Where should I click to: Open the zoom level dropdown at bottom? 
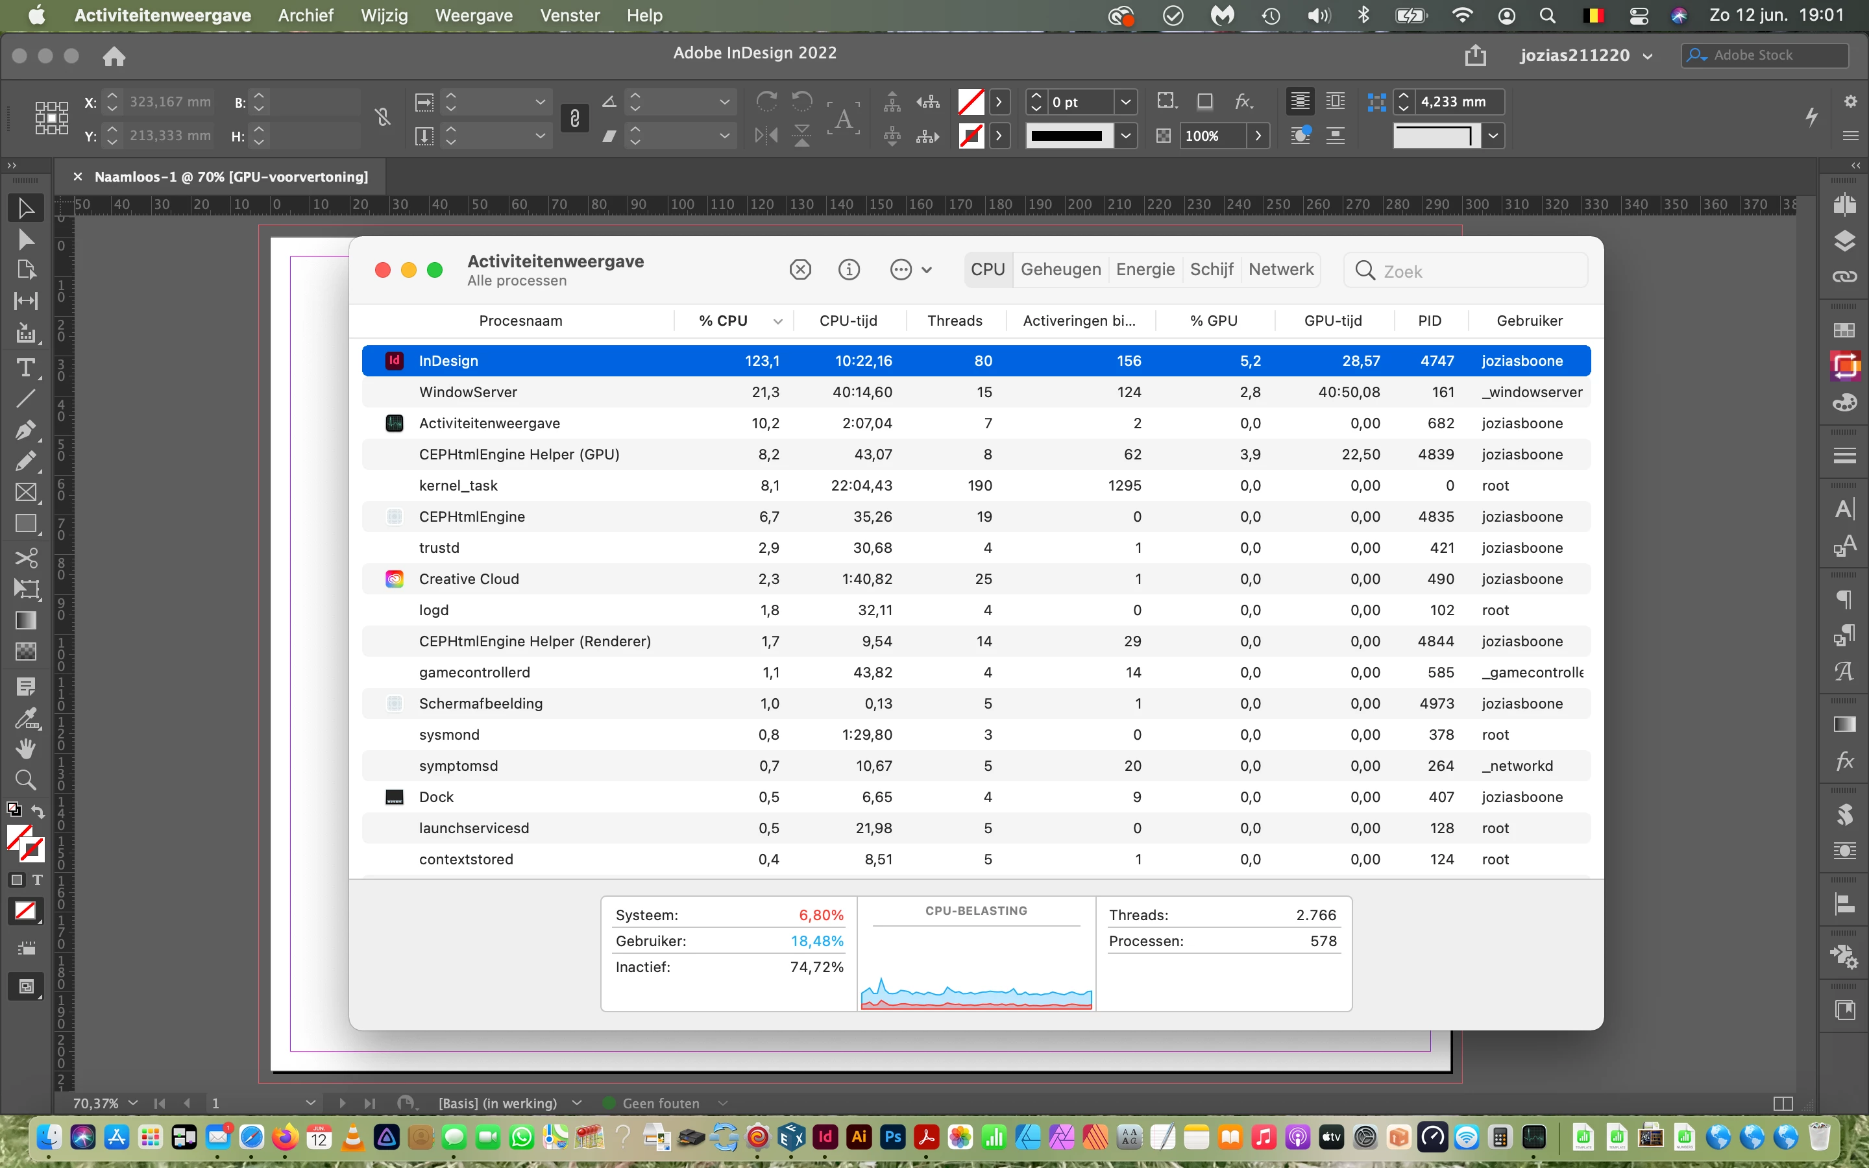pos(133,1103)
